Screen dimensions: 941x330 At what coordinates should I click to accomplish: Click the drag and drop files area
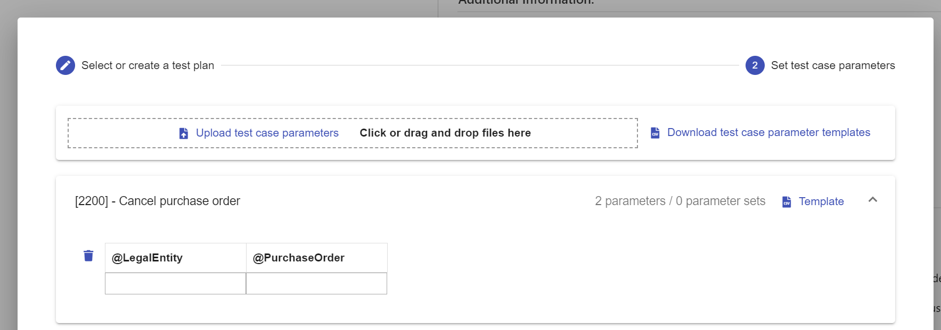tap(445, 133)
